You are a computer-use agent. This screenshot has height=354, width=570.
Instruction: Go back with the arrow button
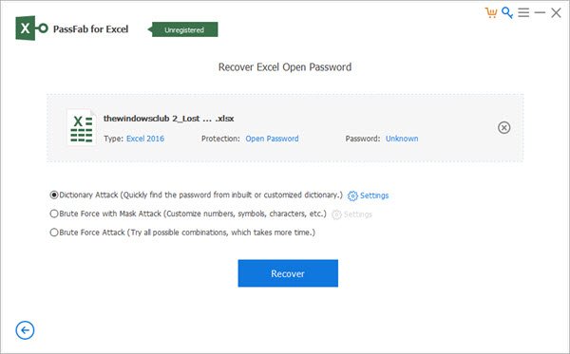click(x=25, y=330)
